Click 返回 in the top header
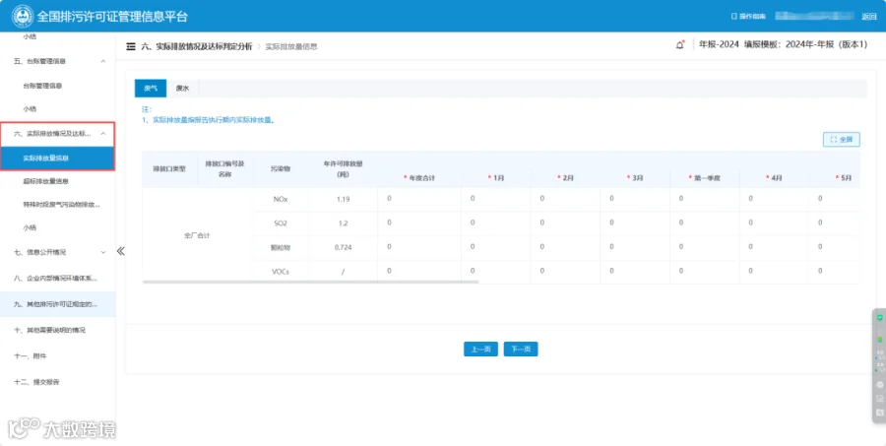 coord(869,17)
